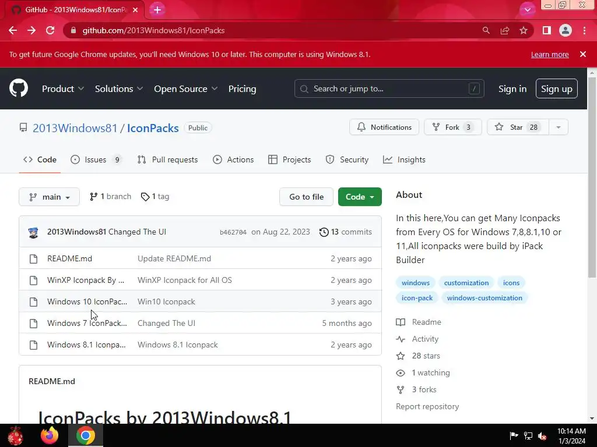Fork the repository with the Fork button
597x447 pixels.
pyautogui.click(x=452, y=127)
